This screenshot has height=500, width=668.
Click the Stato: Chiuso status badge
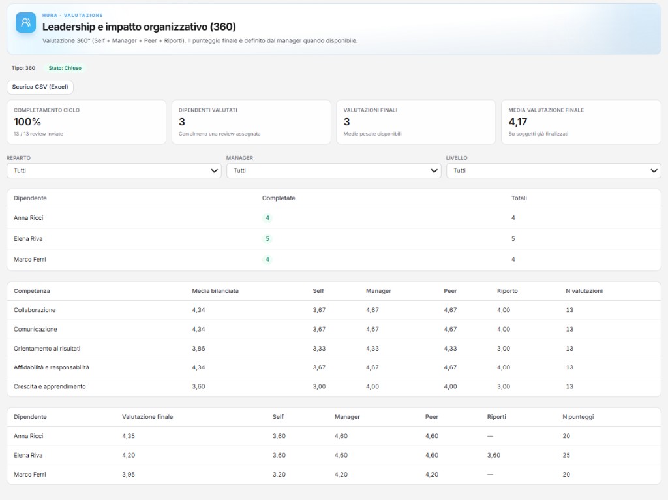65,68
